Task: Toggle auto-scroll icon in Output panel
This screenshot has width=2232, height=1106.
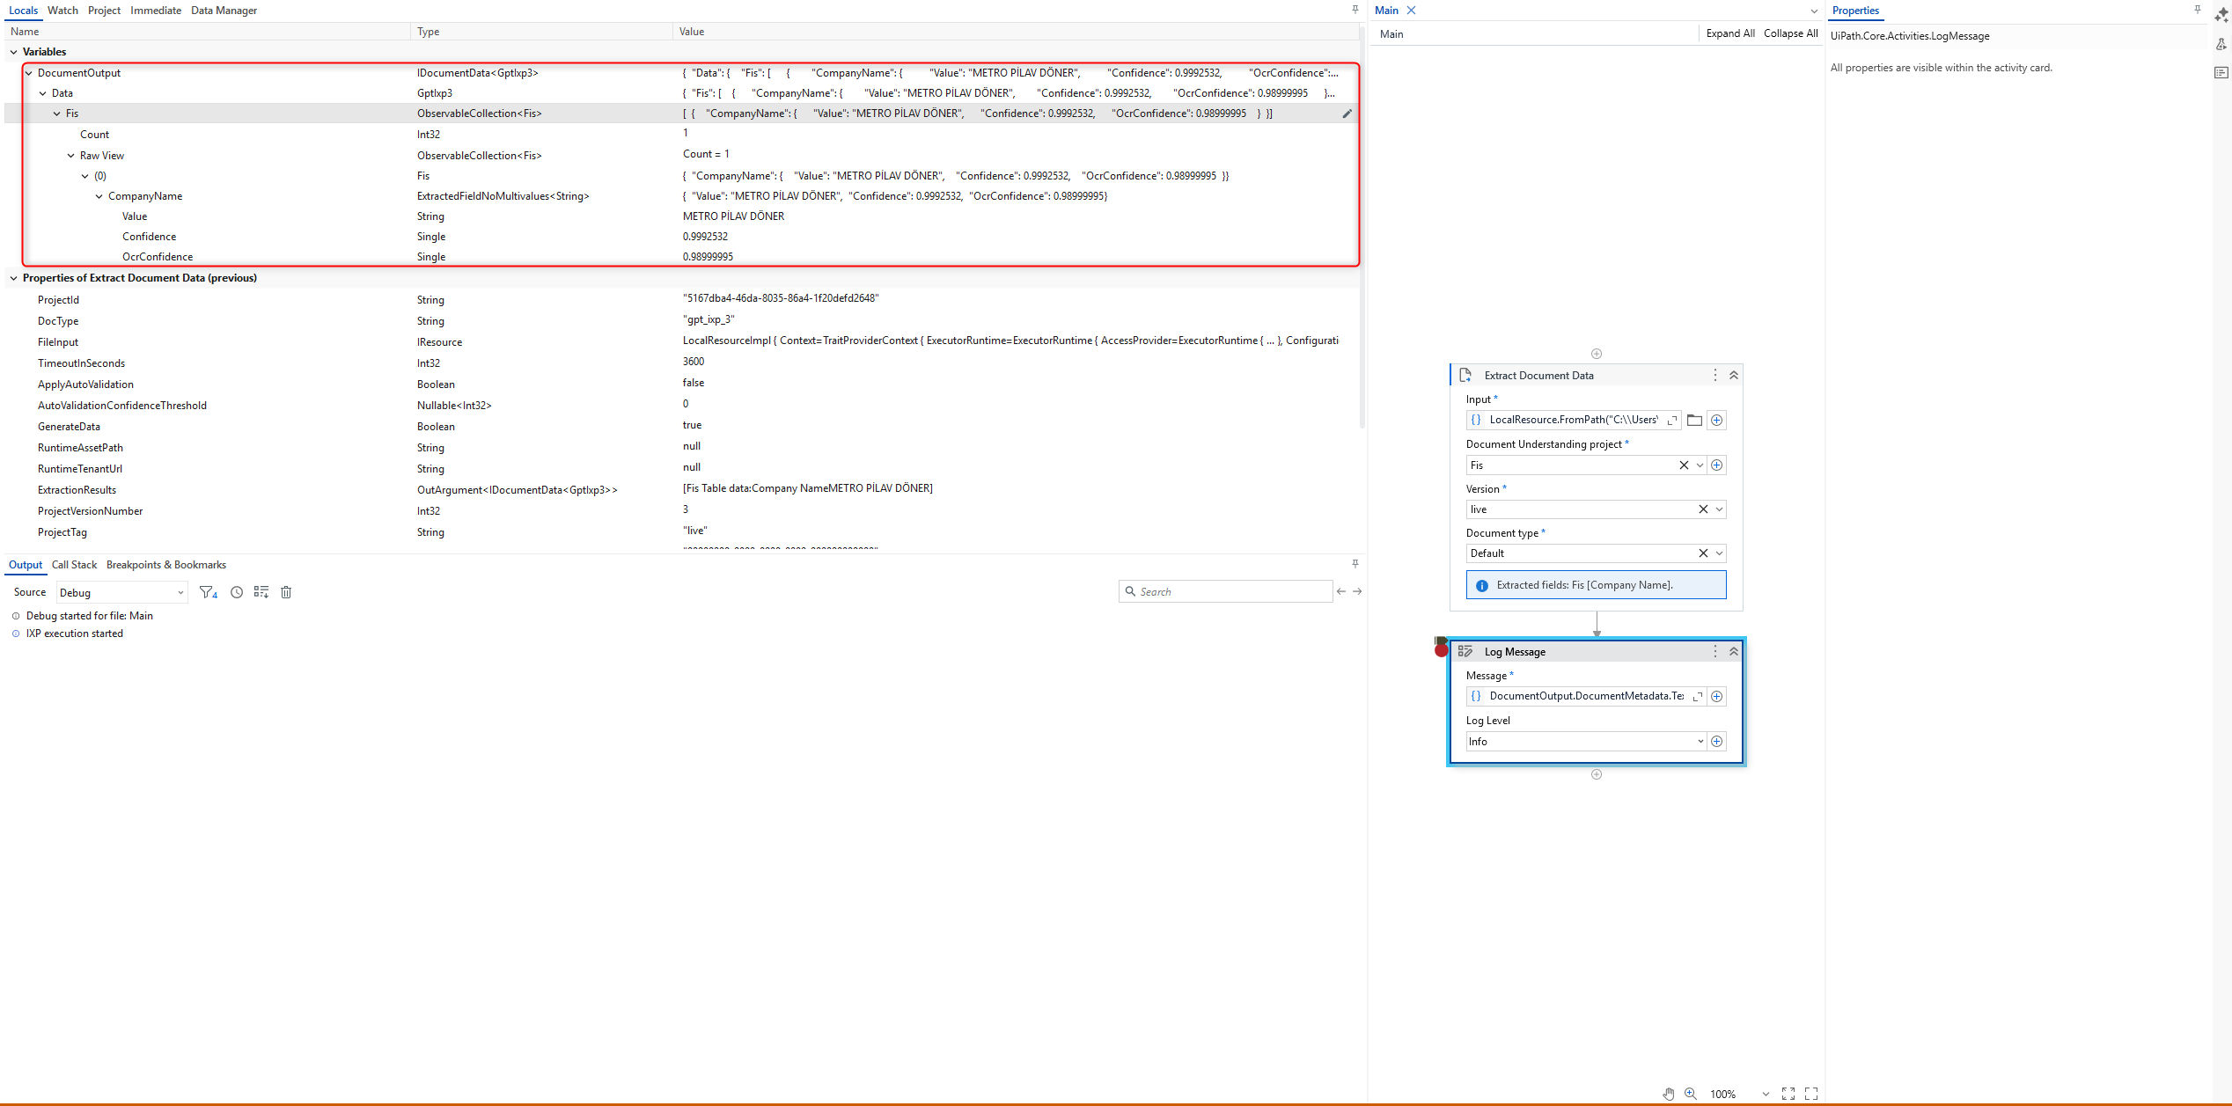Action: click(x=261, y=592)
